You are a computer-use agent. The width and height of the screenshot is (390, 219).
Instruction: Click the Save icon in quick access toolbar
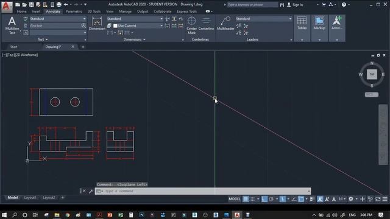click(x=31, y=4)
